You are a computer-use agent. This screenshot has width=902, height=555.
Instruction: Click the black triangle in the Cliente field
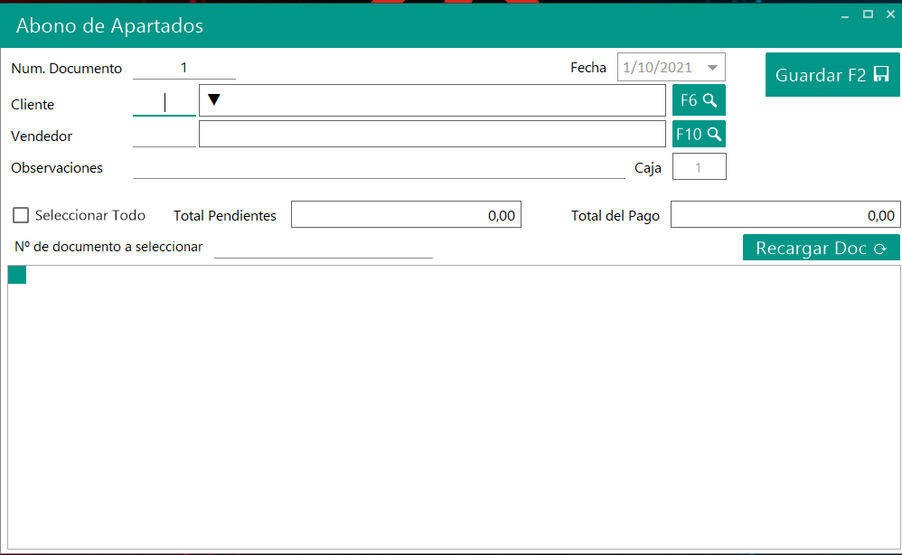(x=214, y=99)
